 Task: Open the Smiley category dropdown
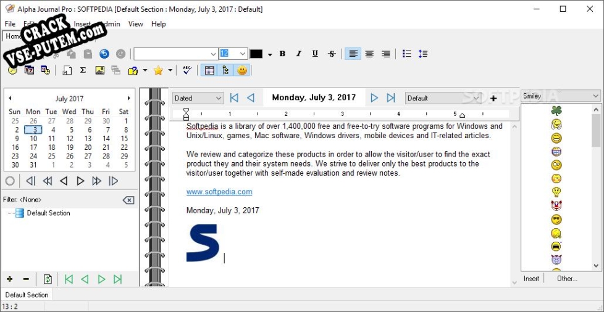561,96
